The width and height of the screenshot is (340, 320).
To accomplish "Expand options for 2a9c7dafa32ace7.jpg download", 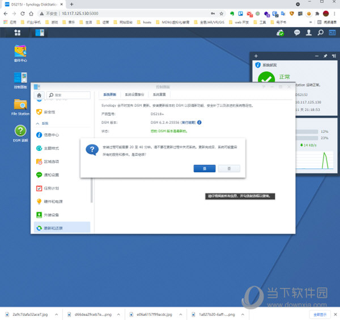I will tap(56, 314).
